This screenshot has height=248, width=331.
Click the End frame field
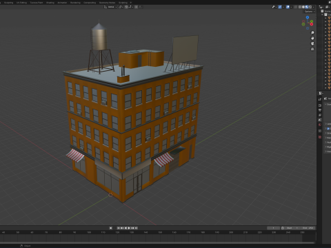pyautogui.click(x=308, y=228)
